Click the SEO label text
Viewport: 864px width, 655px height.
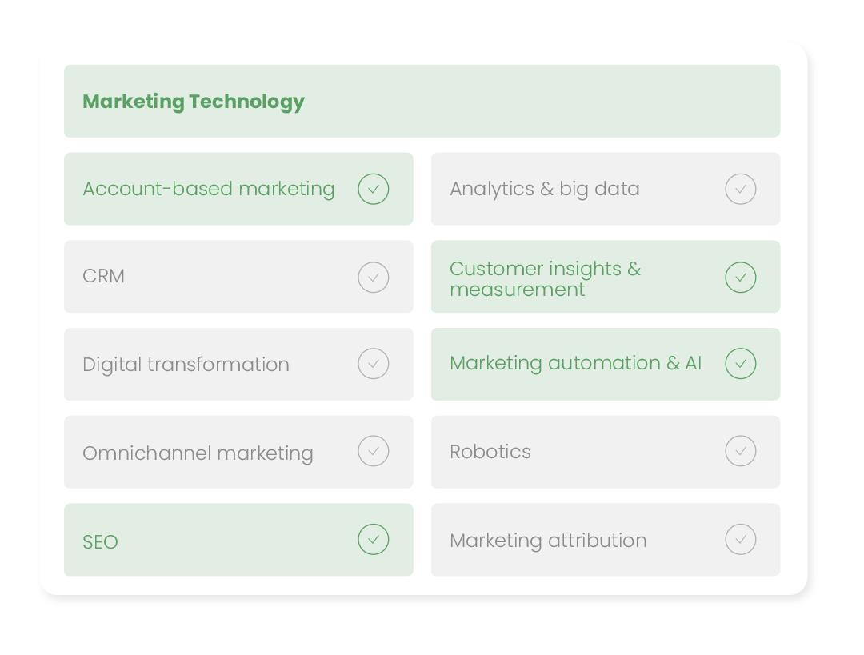pos(100,542)
